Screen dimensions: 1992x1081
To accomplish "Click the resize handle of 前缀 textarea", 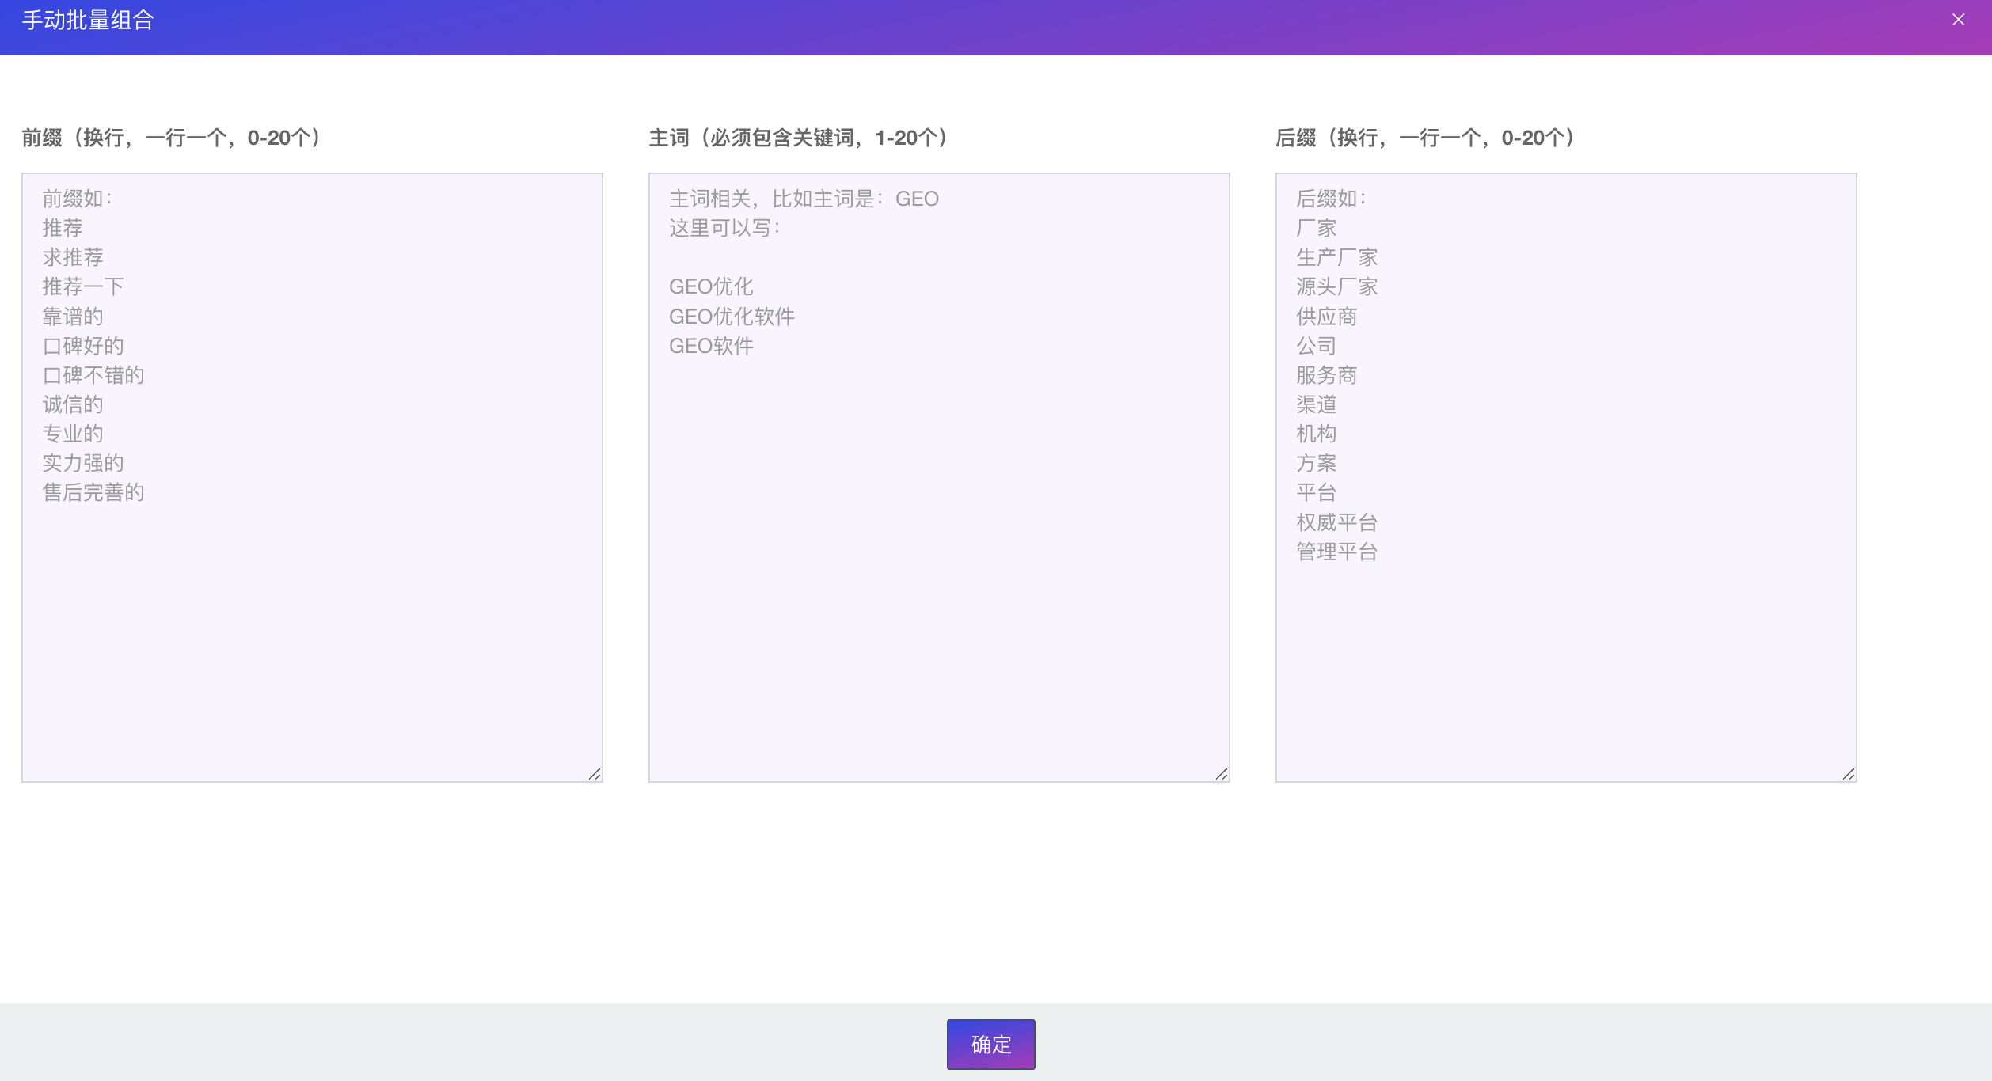I will click(595, 774).
